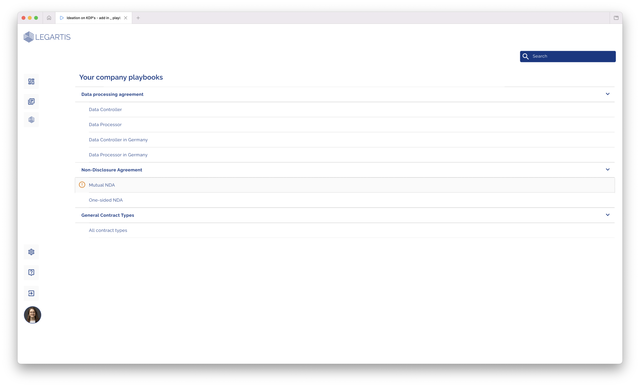
Task: Click the user profile avatar
Action: click(32, 315)
